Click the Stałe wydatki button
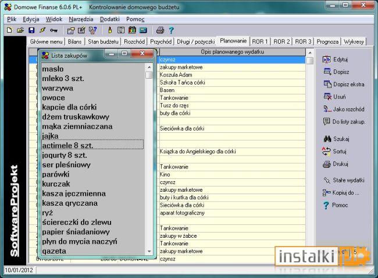Viewport: 378px width, 278px height. pos(344,180)
